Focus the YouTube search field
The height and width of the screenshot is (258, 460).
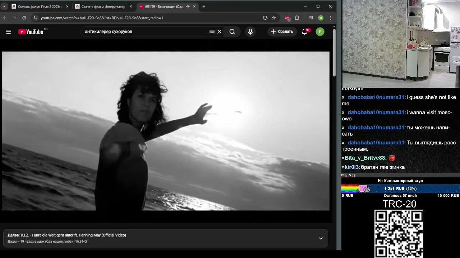[146, 32]
